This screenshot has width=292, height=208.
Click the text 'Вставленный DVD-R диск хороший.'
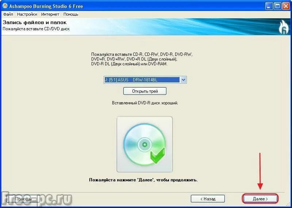145,103
